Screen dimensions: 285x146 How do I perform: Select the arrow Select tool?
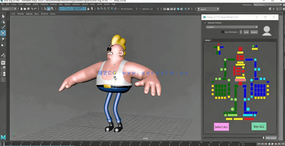3,17
